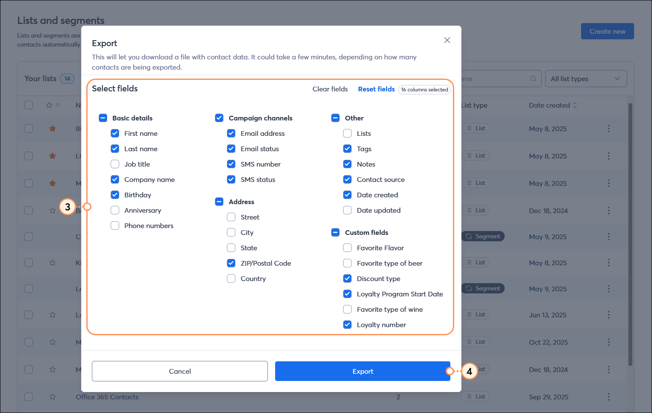Close the Export dialog with the X icon
652x413 pixels.
[447, 40]
